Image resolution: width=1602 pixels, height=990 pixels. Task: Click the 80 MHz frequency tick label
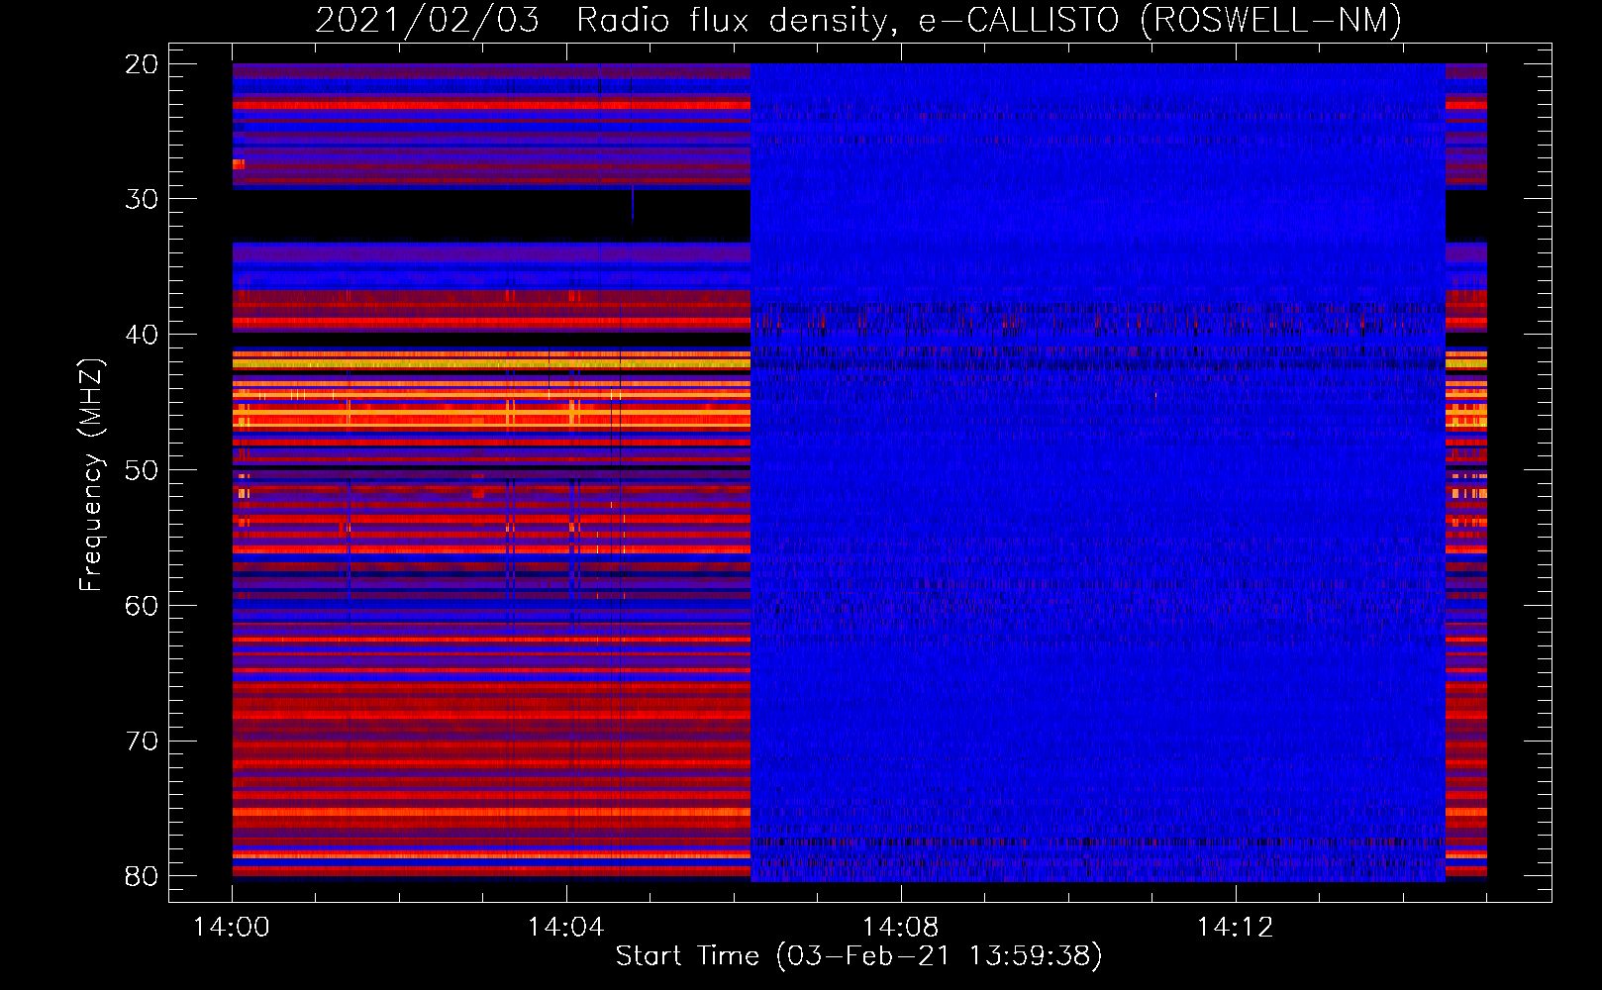click(142, 876)
